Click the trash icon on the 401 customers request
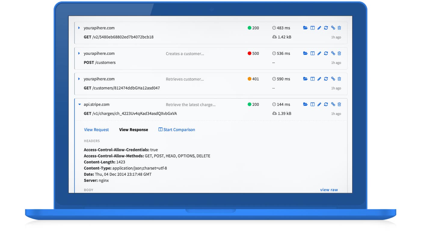This screenshot has height=234, width=421. (x=339, y=79)
